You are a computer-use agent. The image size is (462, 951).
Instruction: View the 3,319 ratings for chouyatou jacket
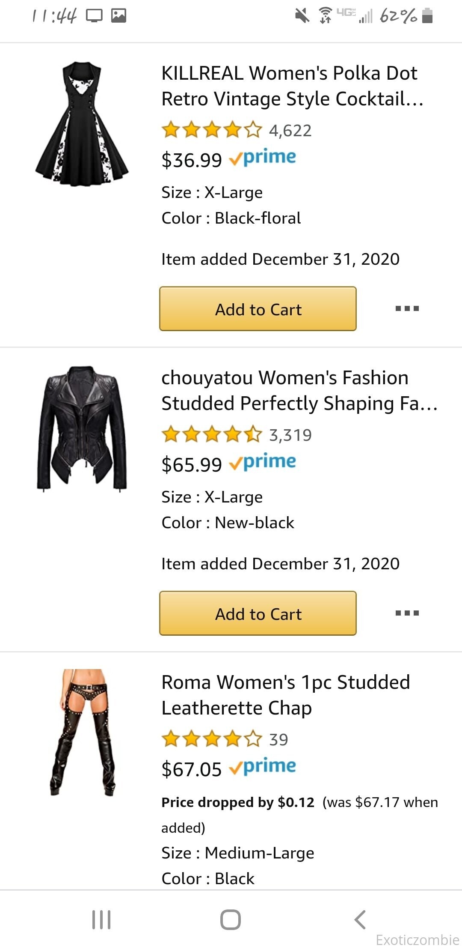coord(237,435)
